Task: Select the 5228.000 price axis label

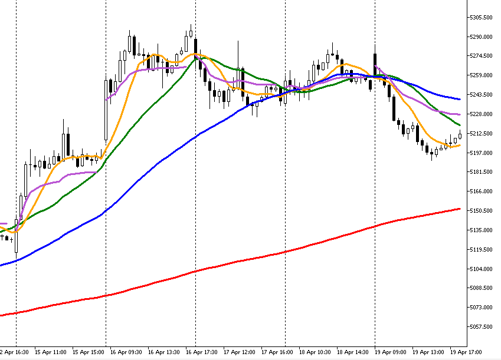Action: pos(481,114)
